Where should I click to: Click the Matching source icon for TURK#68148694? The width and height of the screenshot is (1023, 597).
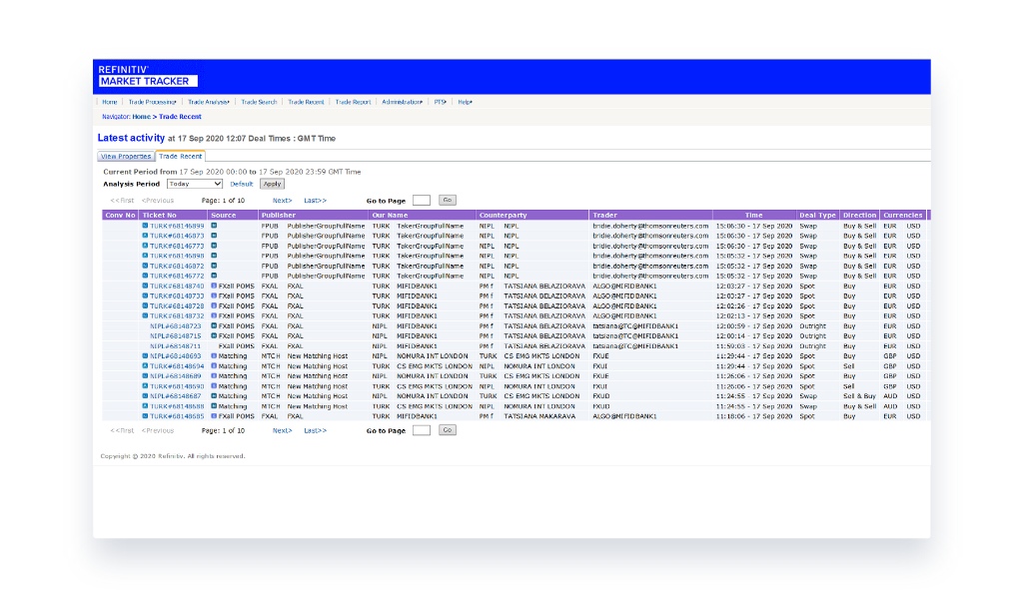pos(214,366)
